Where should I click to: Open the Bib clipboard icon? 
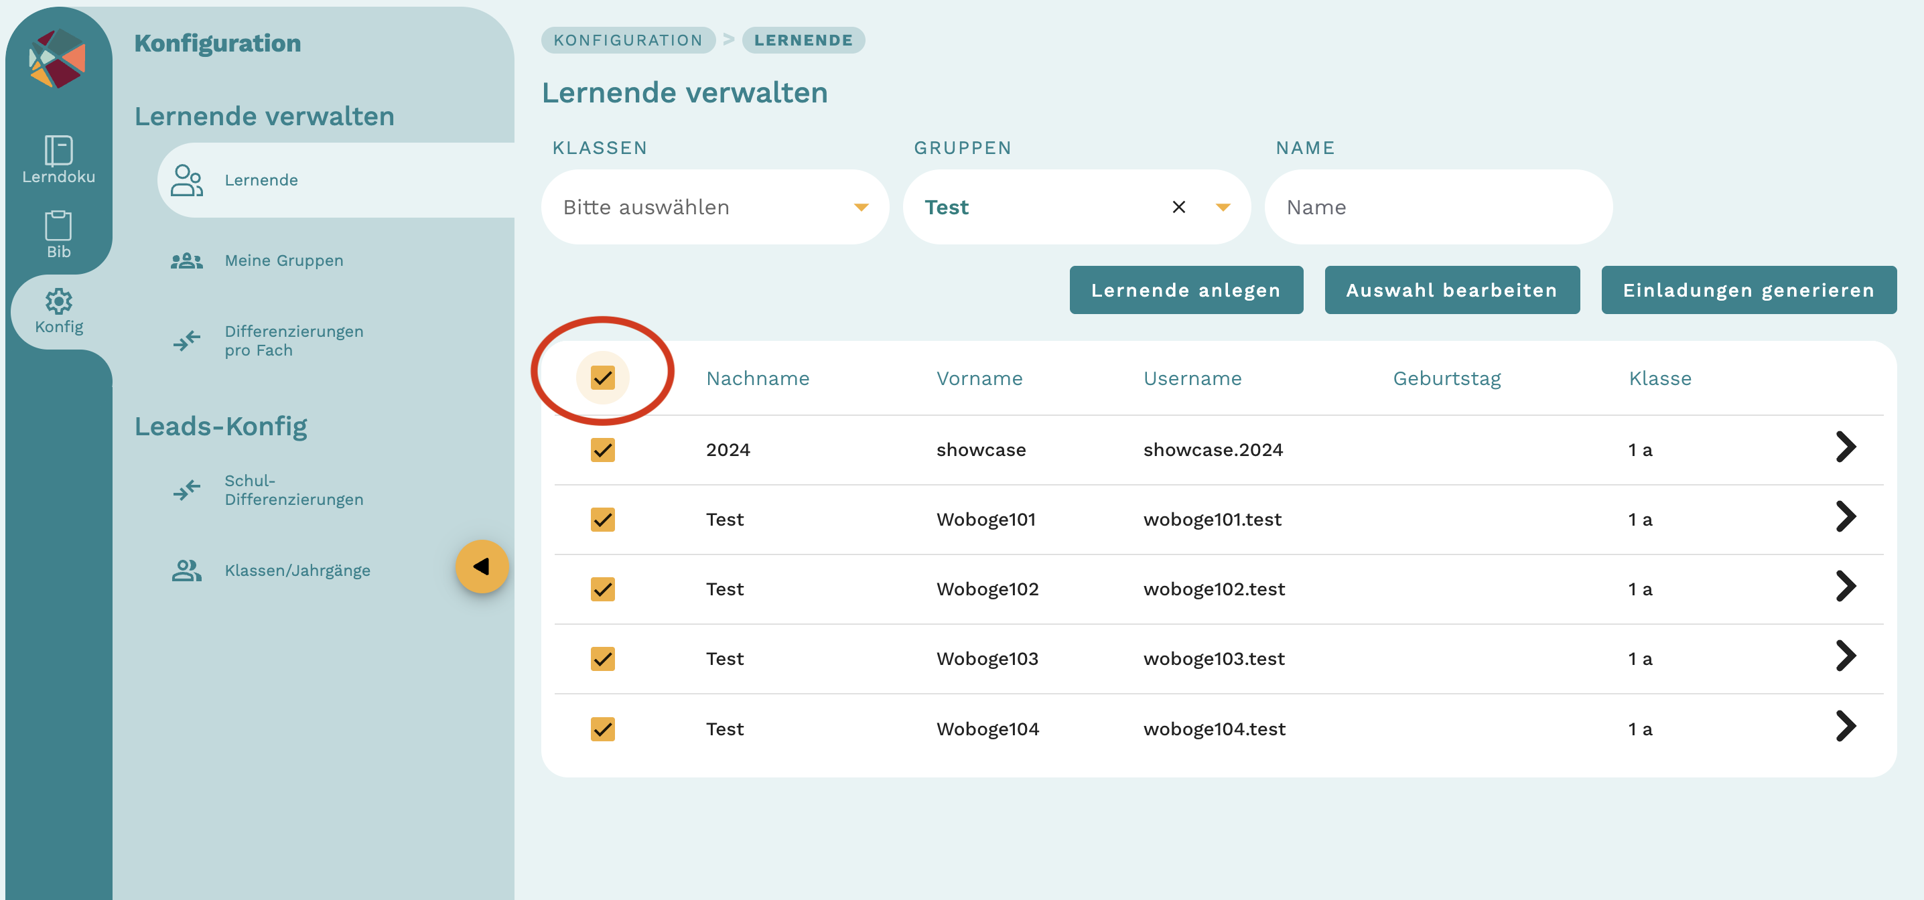tap(58, 226)
